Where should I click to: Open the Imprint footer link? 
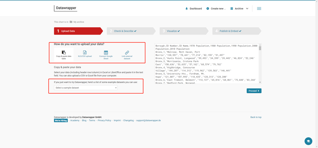117,120
